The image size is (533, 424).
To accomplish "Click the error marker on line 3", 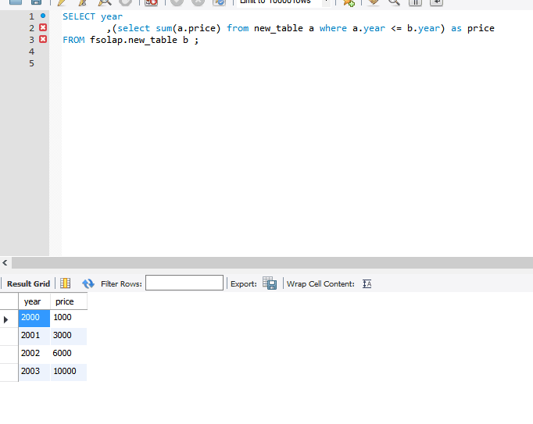I will pyautogui.click(x=43, y=39).
